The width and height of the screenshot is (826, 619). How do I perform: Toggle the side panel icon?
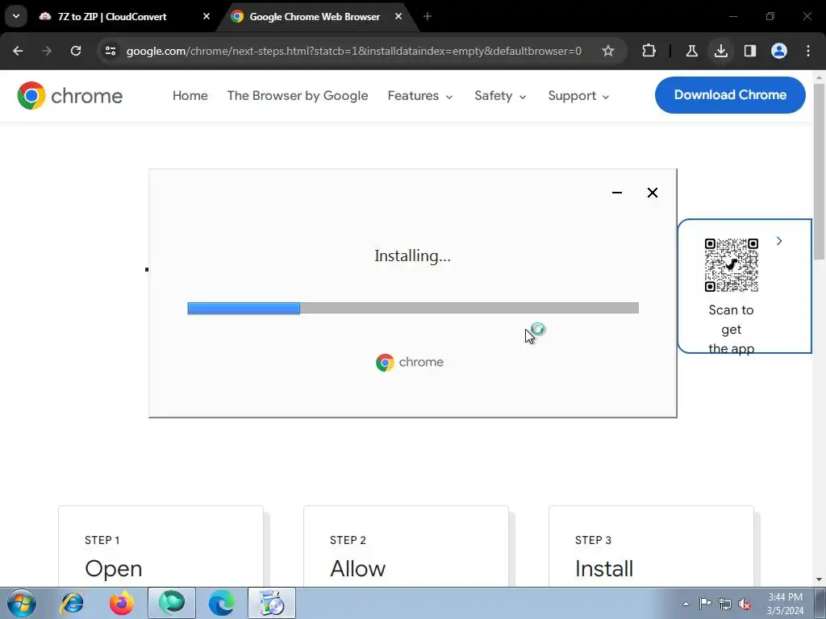[x=749, y=51]
